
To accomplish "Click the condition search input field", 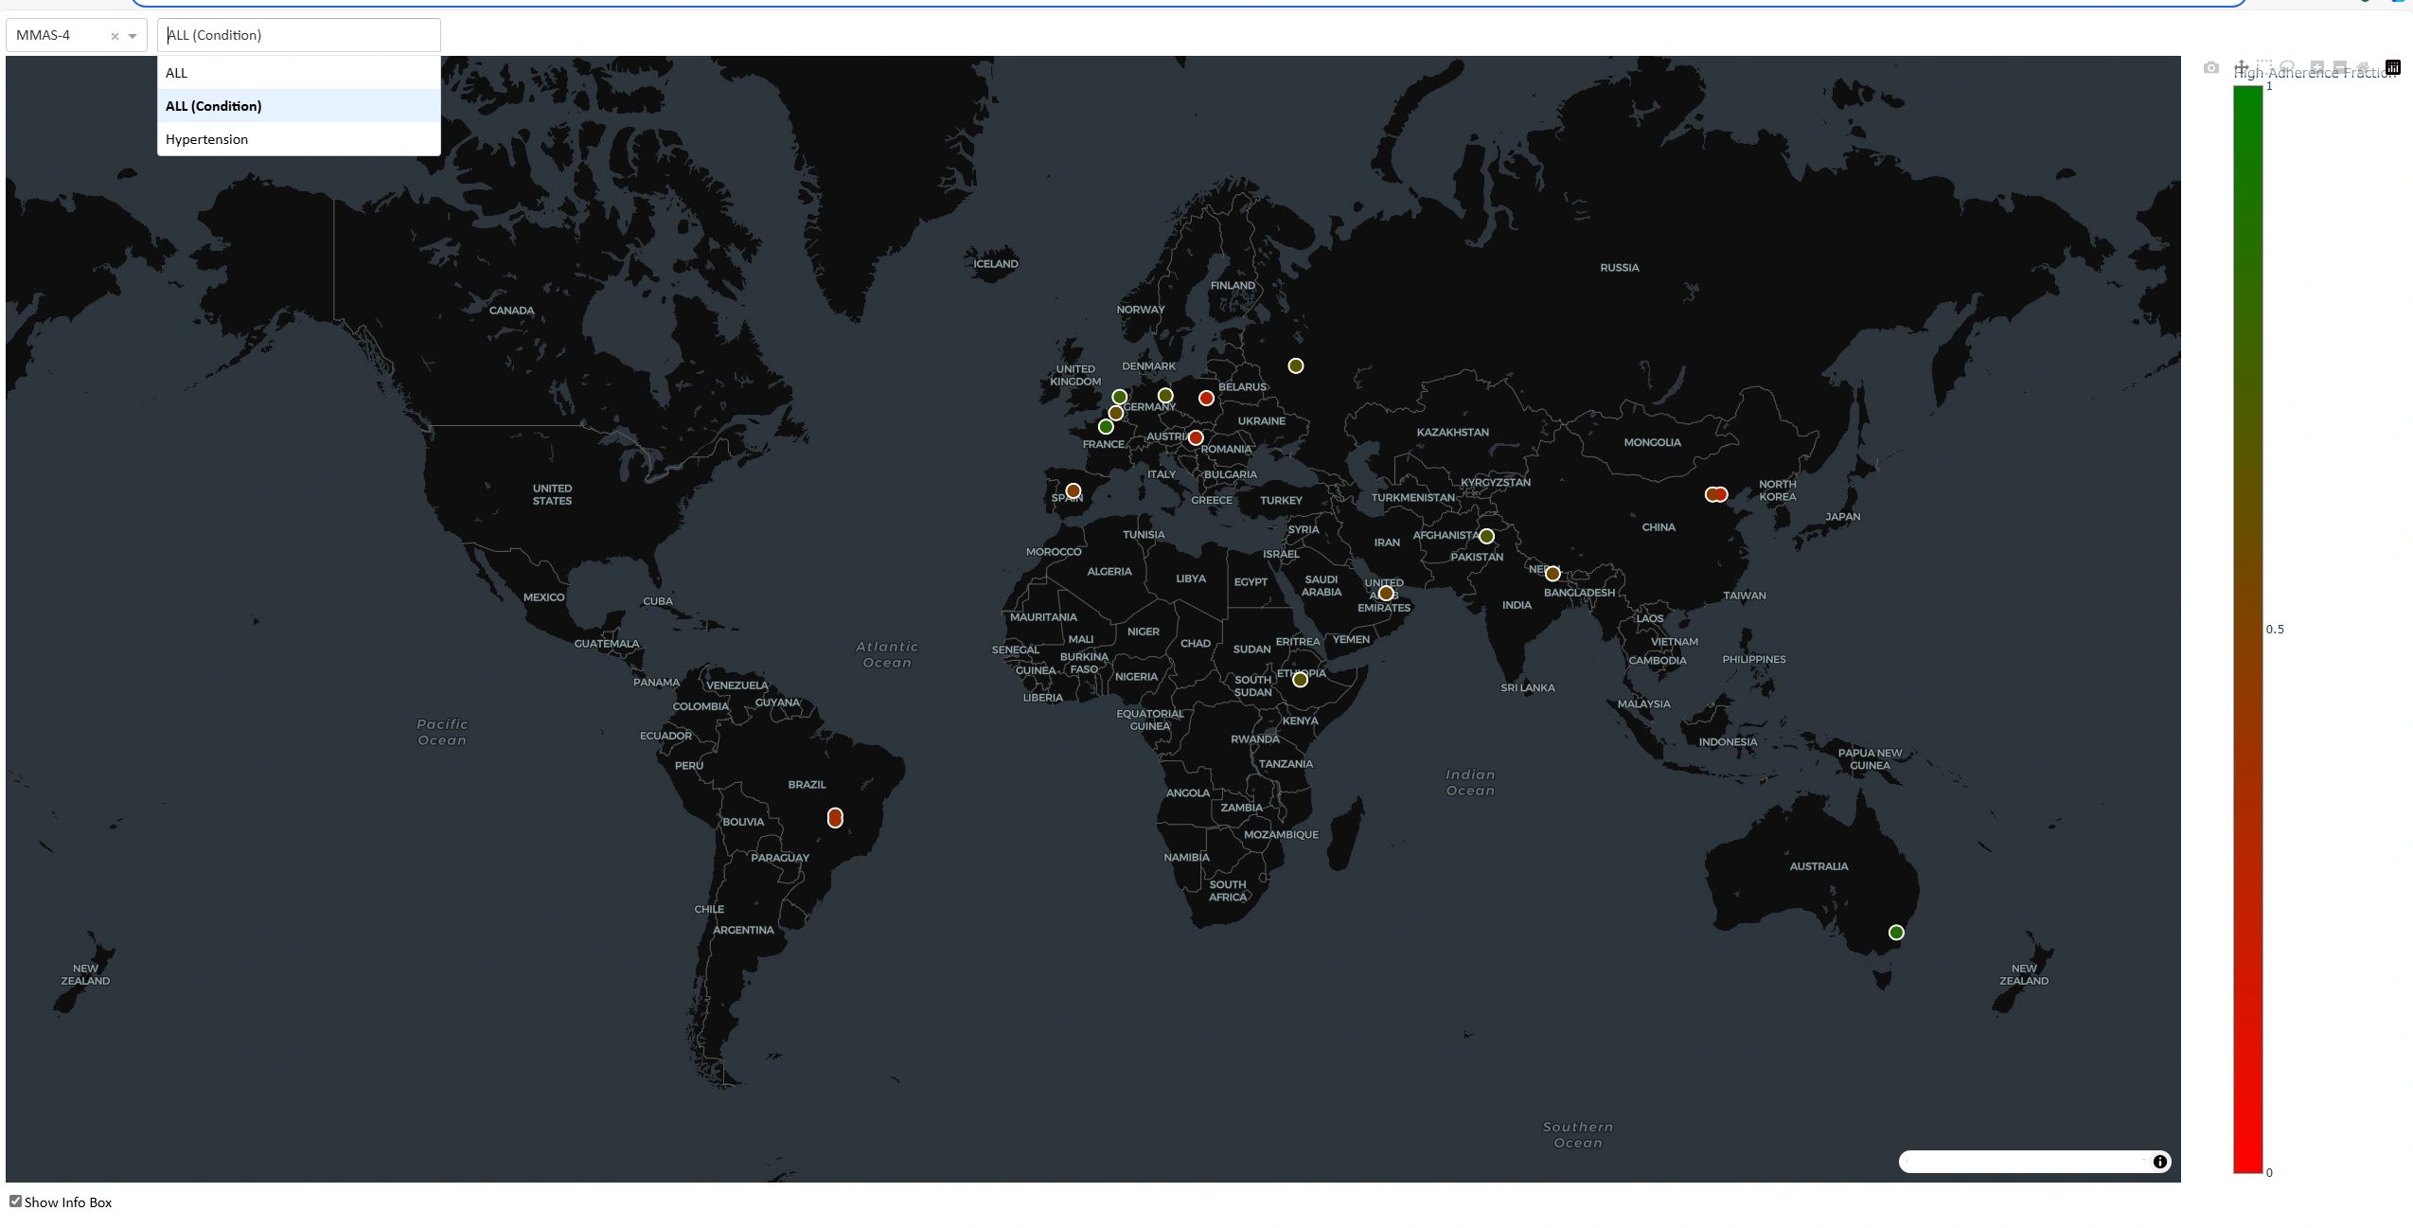I will [299, 35].
